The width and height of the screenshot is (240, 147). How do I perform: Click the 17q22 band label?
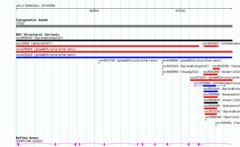click(20, 23)
